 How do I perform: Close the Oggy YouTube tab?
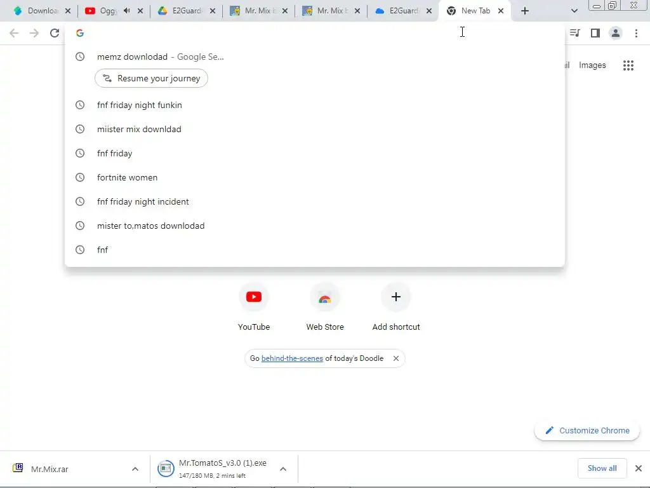point(140,11)
